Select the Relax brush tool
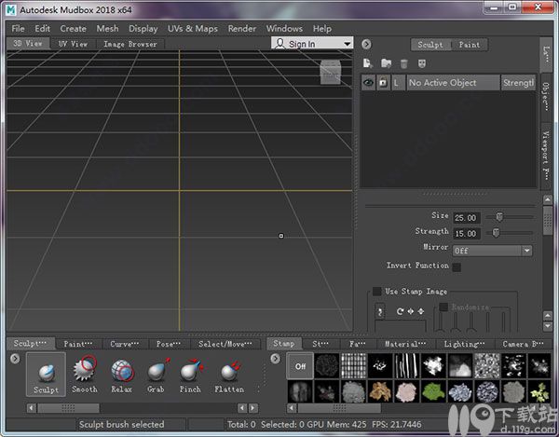This screenshot has width=559, height=437. tap(122, 375)
